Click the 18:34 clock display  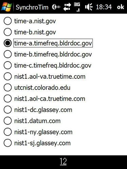click(104, 7)
